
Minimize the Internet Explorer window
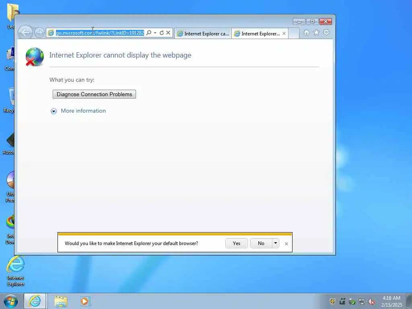[299, 22]
